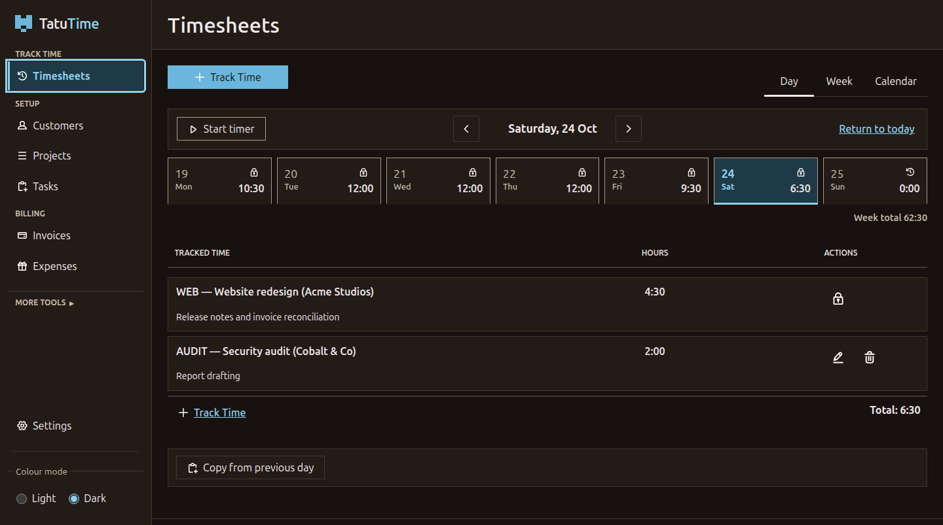The width and height of the screenshot is (943, 525).
Task: Open Timesheets in the sidebar
Action: click(x=76, y=76)
